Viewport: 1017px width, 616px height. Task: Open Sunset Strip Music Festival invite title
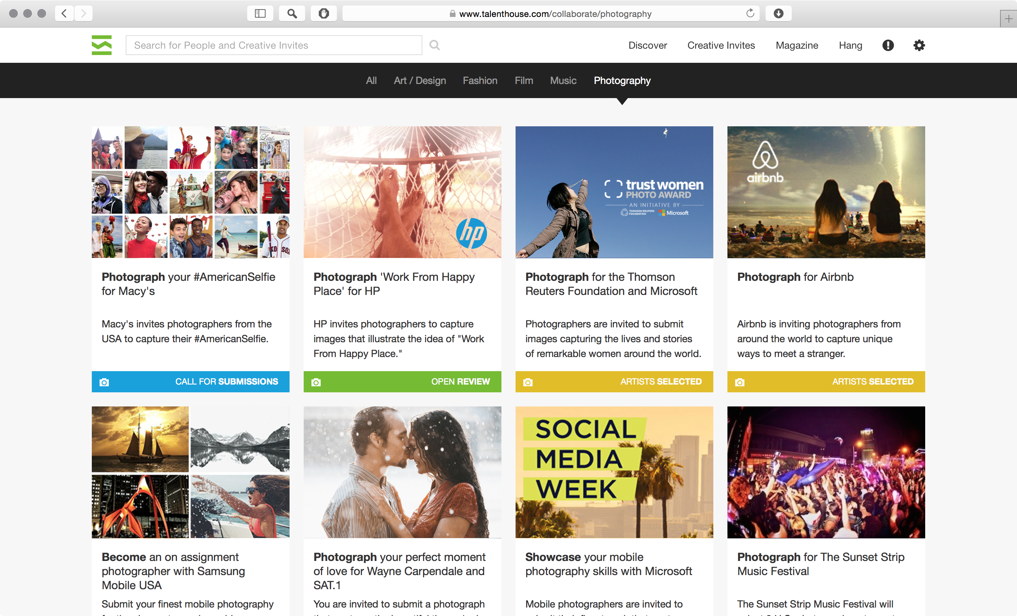tap(821, 564)
